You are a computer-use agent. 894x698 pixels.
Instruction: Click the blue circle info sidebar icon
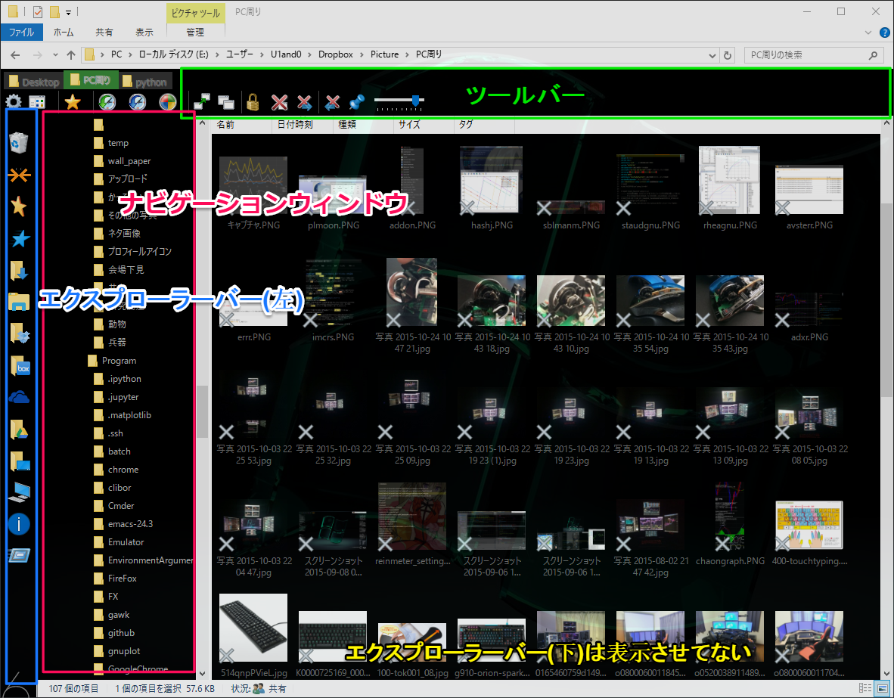(19, 523)
